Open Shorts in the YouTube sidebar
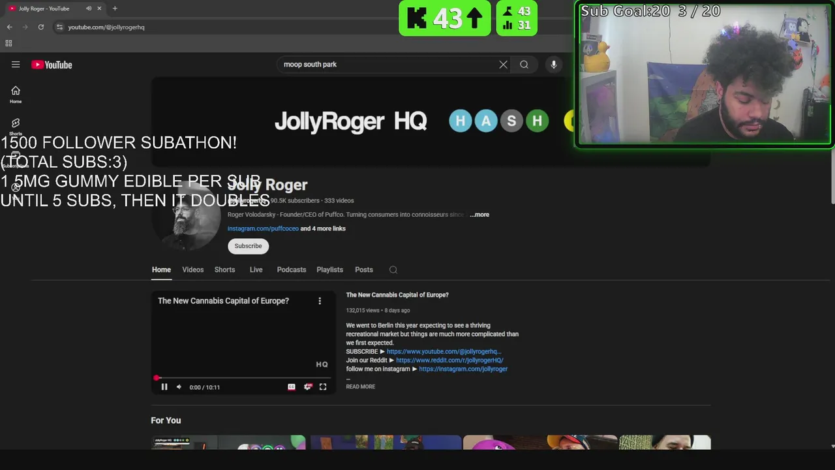Viewport: 835px width, 470px height. (16, 127)
